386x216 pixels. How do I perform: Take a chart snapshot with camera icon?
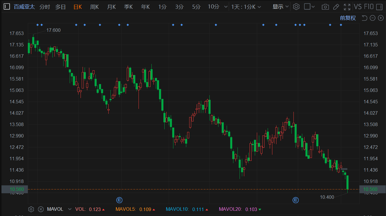click(325, 7)
